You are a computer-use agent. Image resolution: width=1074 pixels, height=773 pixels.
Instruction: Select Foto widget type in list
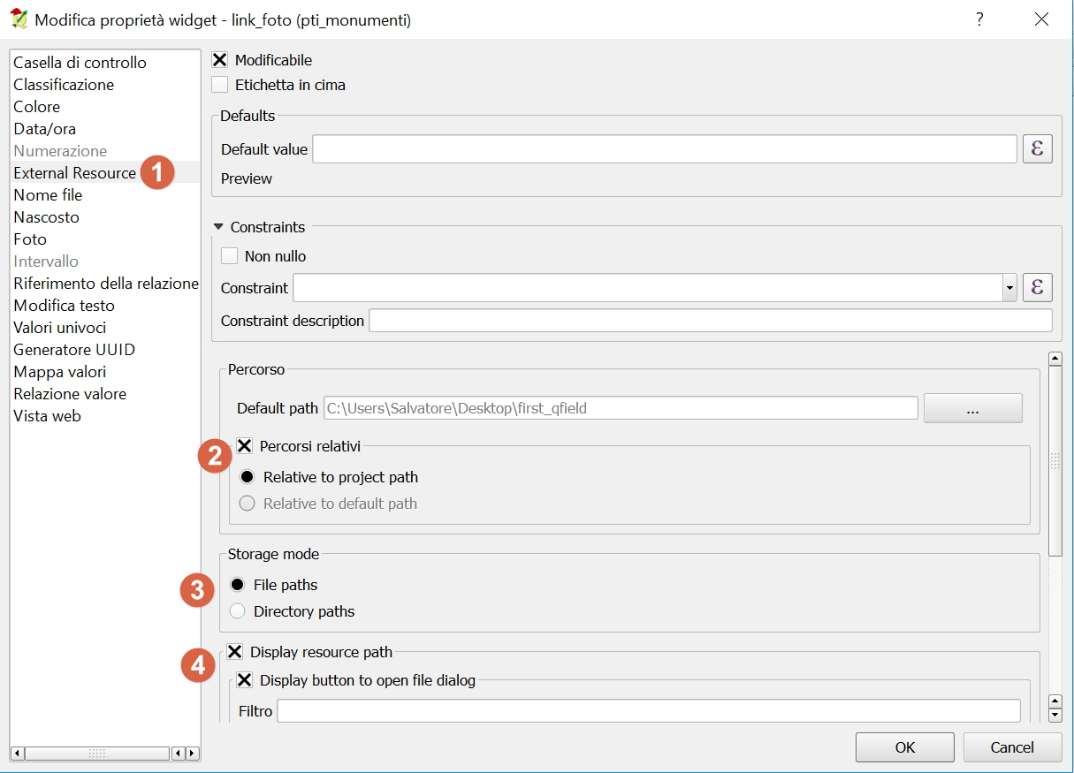[30, 239]
